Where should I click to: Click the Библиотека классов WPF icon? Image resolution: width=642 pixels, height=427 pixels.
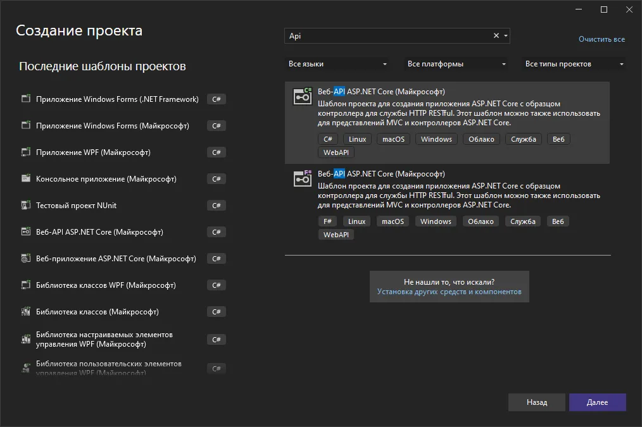pyautogui.click(x=26, y=285)
